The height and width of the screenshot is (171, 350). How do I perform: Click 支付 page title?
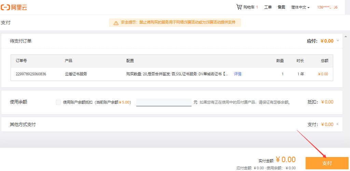tap(5, 22)
